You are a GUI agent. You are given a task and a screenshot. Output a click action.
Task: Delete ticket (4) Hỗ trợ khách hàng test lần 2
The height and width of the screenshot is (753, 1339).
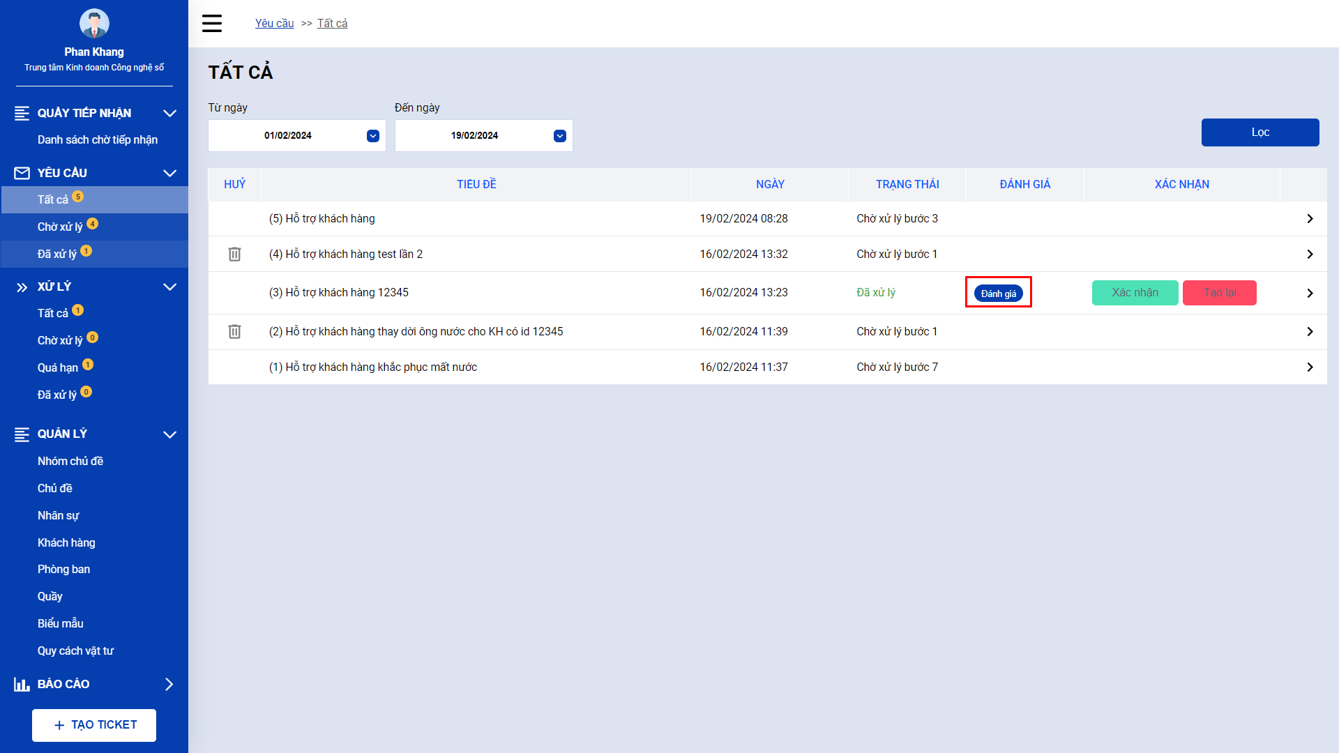click(x=234, y=254)
